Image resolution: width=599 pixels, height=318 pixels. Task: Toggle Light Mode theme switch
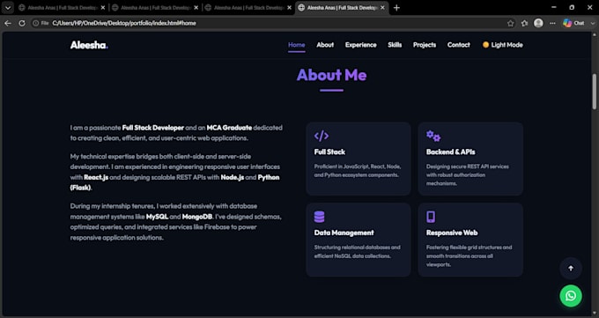click(502, 45)
